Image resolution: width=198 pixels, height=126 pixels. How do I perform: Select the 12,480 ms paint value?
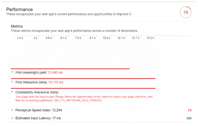tap(55, 72)
